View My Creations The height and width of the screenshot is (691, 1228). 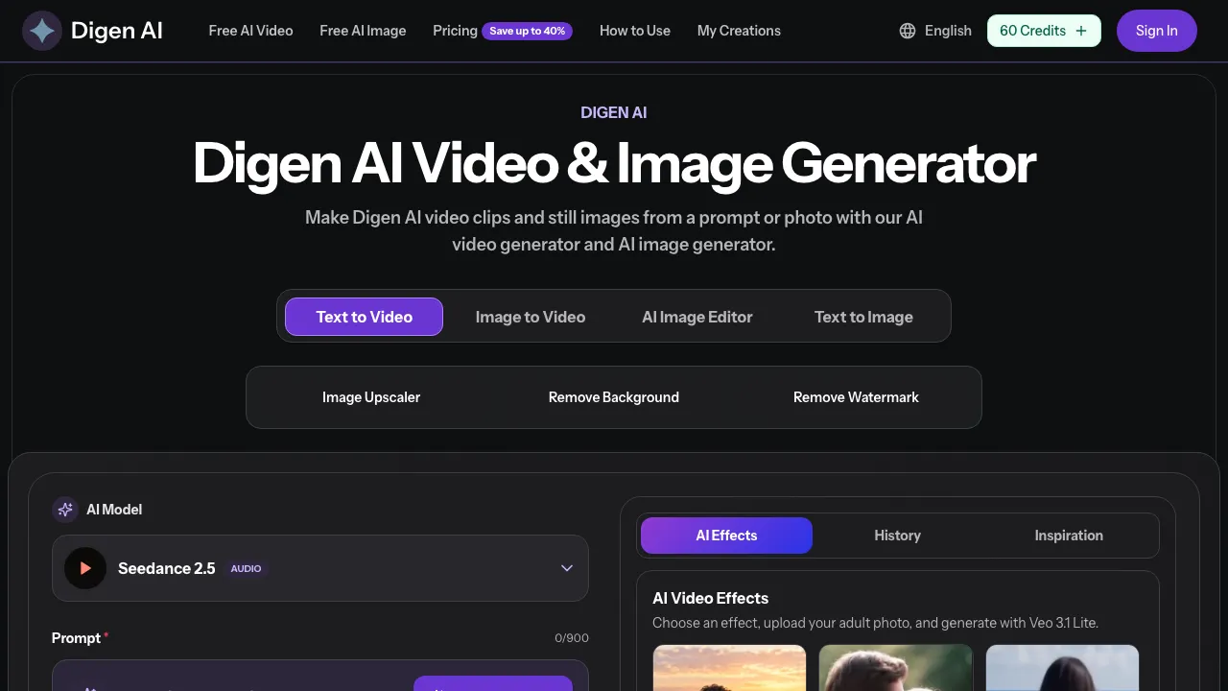coord(739,31)
